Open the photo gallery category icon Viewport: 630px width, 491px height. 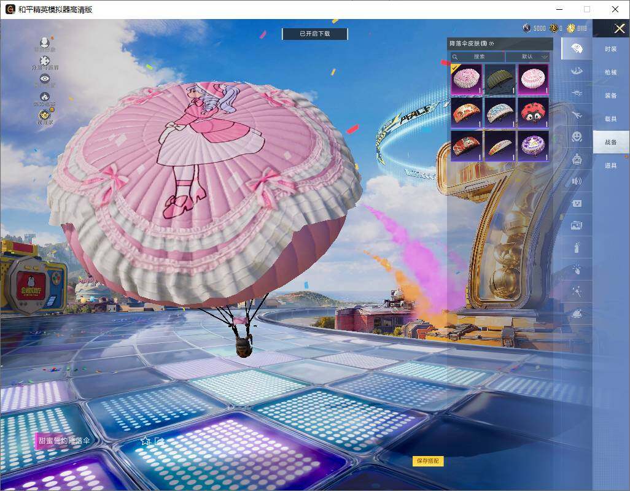pos(577,226)
